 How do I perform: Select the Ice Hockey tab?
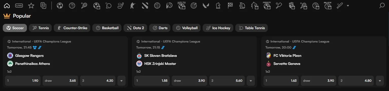(218, 28)
